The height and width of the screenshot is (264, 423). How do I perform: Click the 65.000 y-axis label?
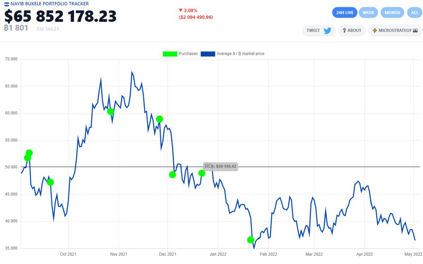point(11,86)
